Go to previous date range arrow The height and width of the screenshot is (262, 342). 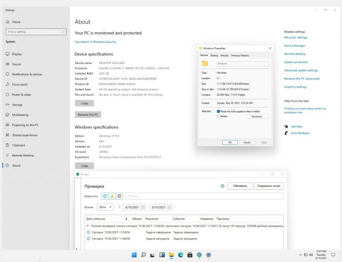120,207
